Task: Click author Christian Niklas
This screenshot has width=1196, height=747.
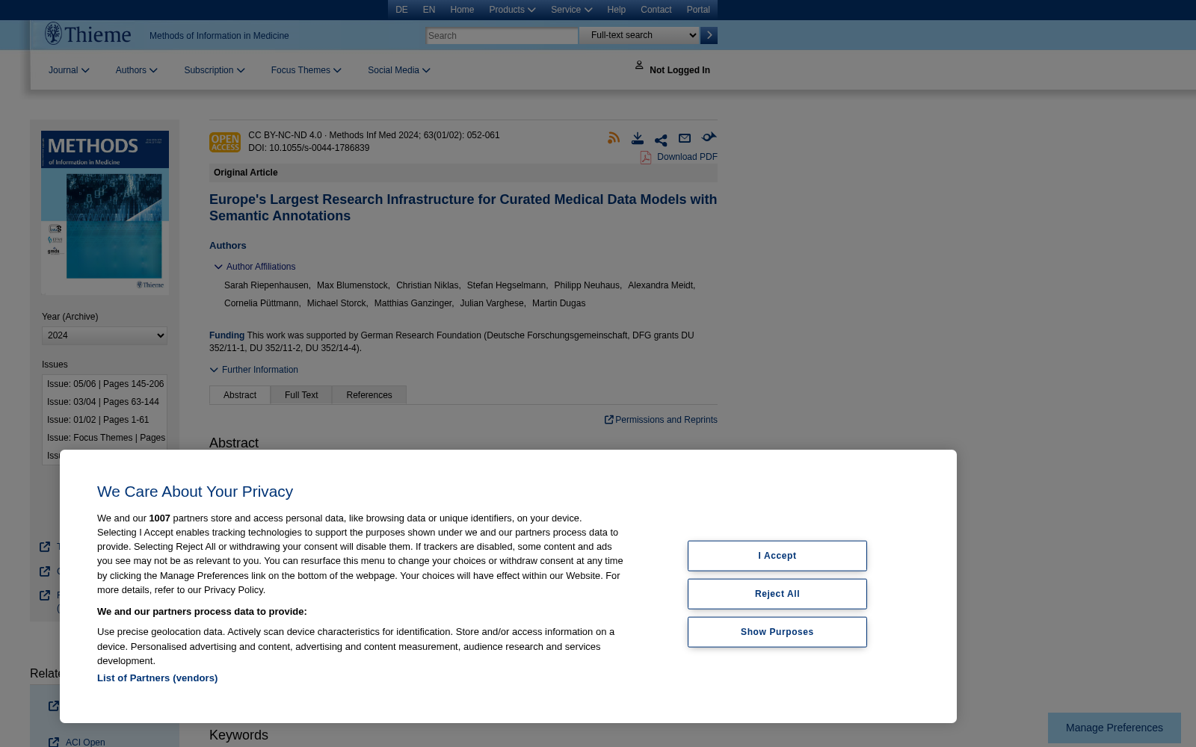Action: tap(427, 285)
